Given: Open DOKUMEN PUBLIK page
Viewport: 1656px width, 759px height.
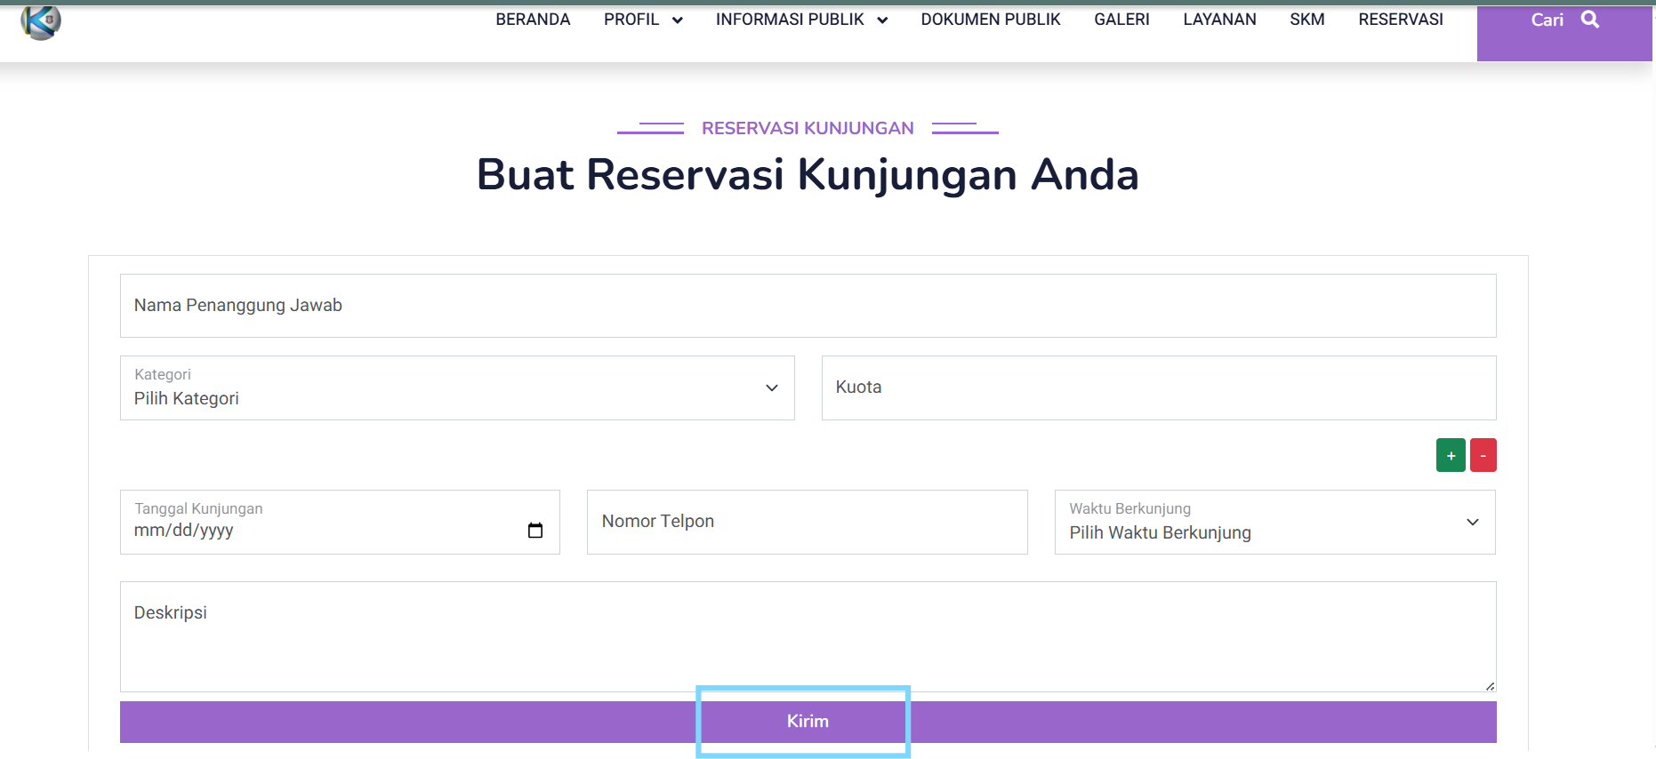Looking at the screenshot, I should [991, 20].
